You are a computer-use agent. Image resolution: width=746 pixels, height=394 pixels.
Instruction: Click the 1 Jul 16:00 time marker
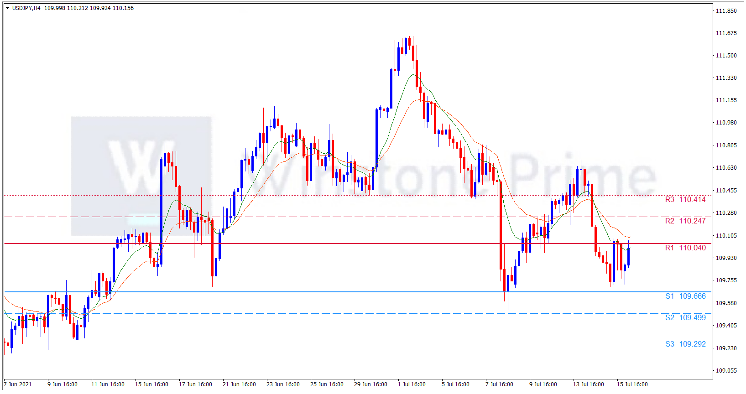tap(412, 384)
